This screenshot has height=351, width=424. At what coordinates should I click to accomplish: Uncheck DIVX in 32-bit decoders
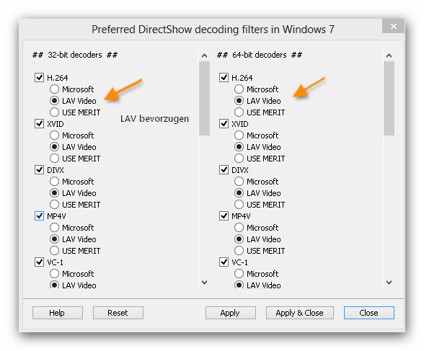point(39,170)
